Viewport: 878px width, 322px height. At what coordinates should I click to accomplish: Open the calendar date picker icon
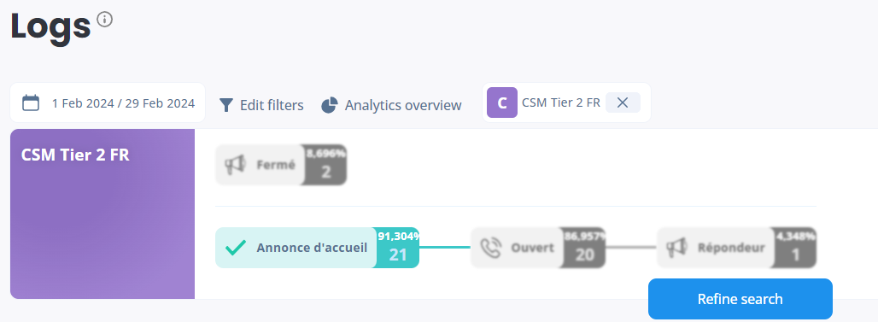31,103
